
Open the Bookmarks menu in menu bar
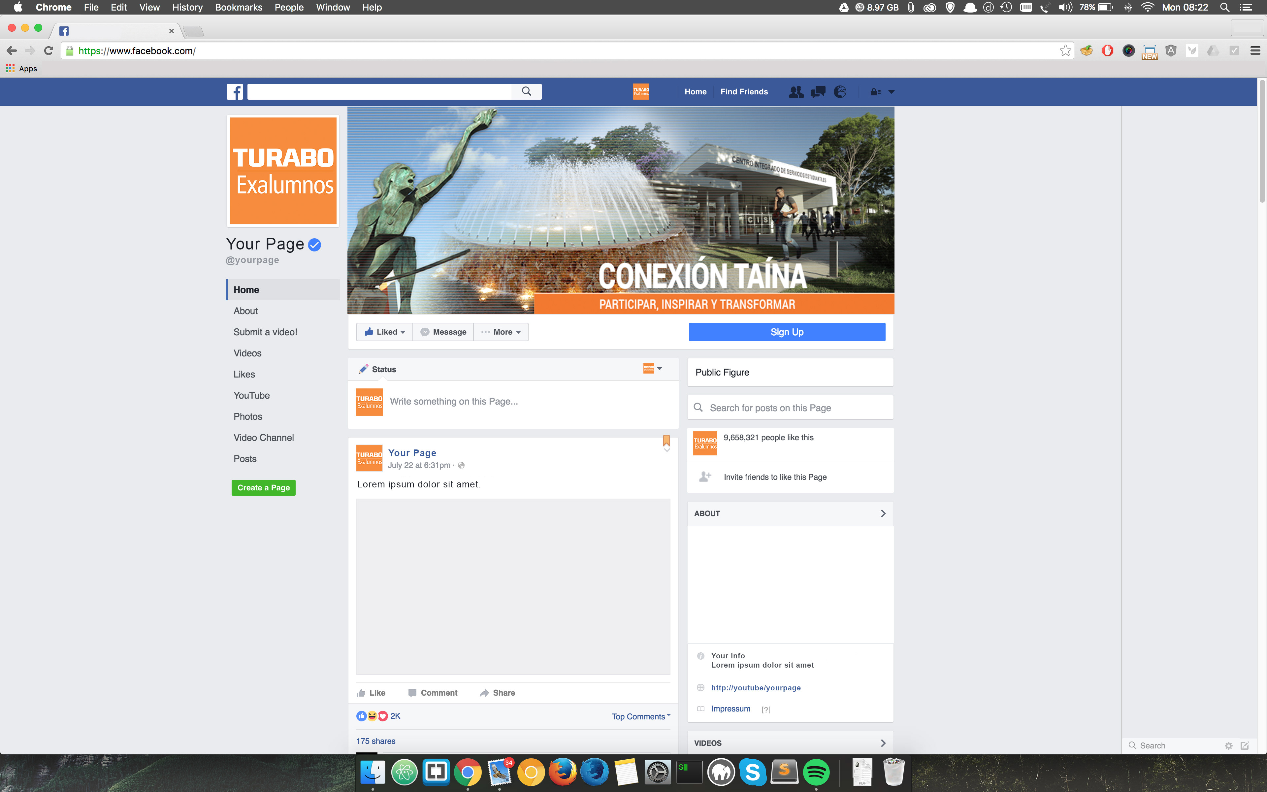pos(238,7)
